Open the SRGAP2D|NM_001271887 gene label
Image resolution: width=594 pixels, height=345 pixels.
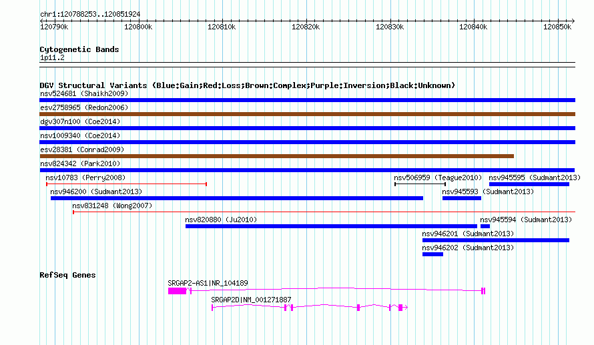tap(251, 300)
